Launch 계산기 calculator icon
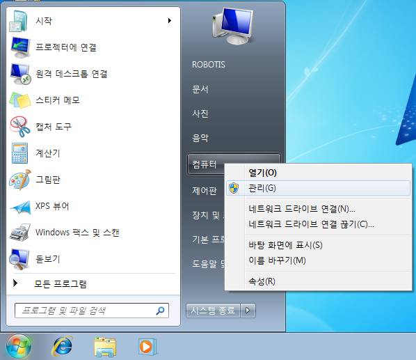 tap(20, 153)
